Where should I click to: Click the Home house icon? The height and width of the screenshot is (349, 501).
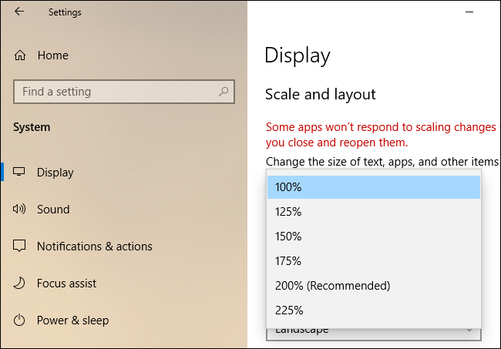20,55
